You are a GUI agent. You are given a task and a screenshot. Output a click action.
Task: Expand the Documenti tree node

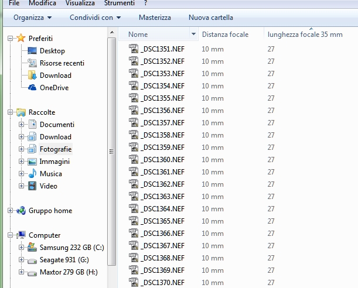coord(22,125)
